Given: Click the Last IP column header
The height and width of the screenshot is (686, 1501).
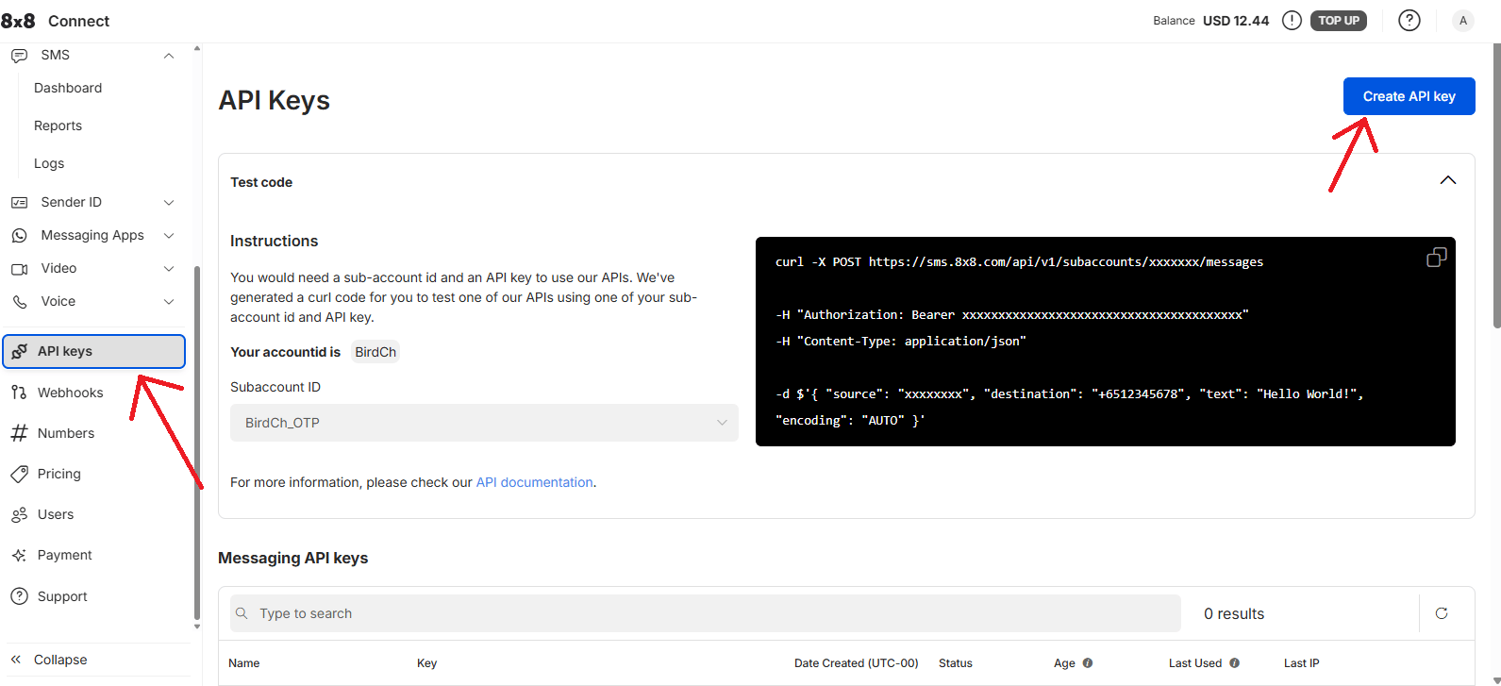Looking at the screenshot, I should coord(1301,663).
